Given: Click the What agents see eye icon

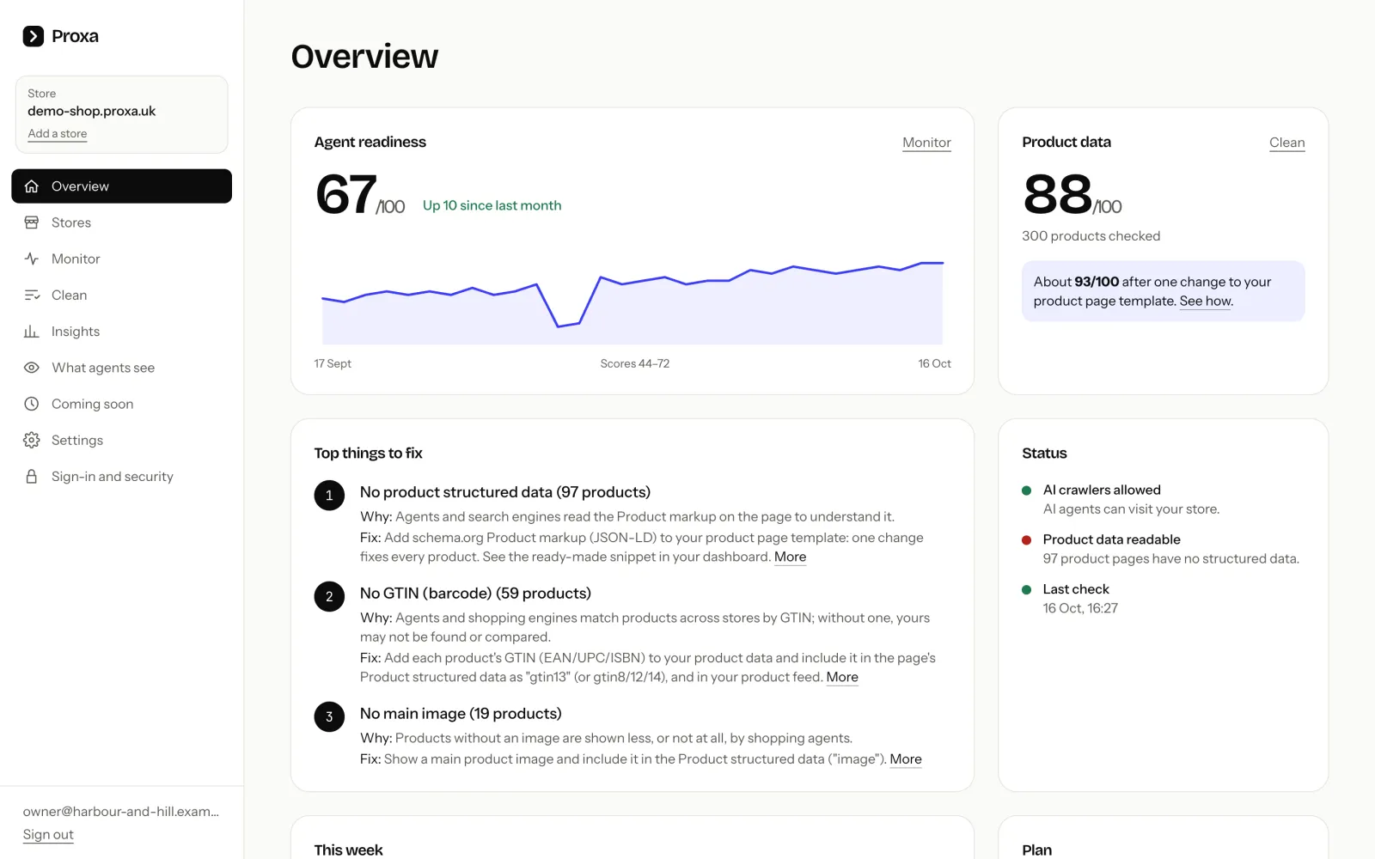Looking at the screenshot, I should 32,368.
